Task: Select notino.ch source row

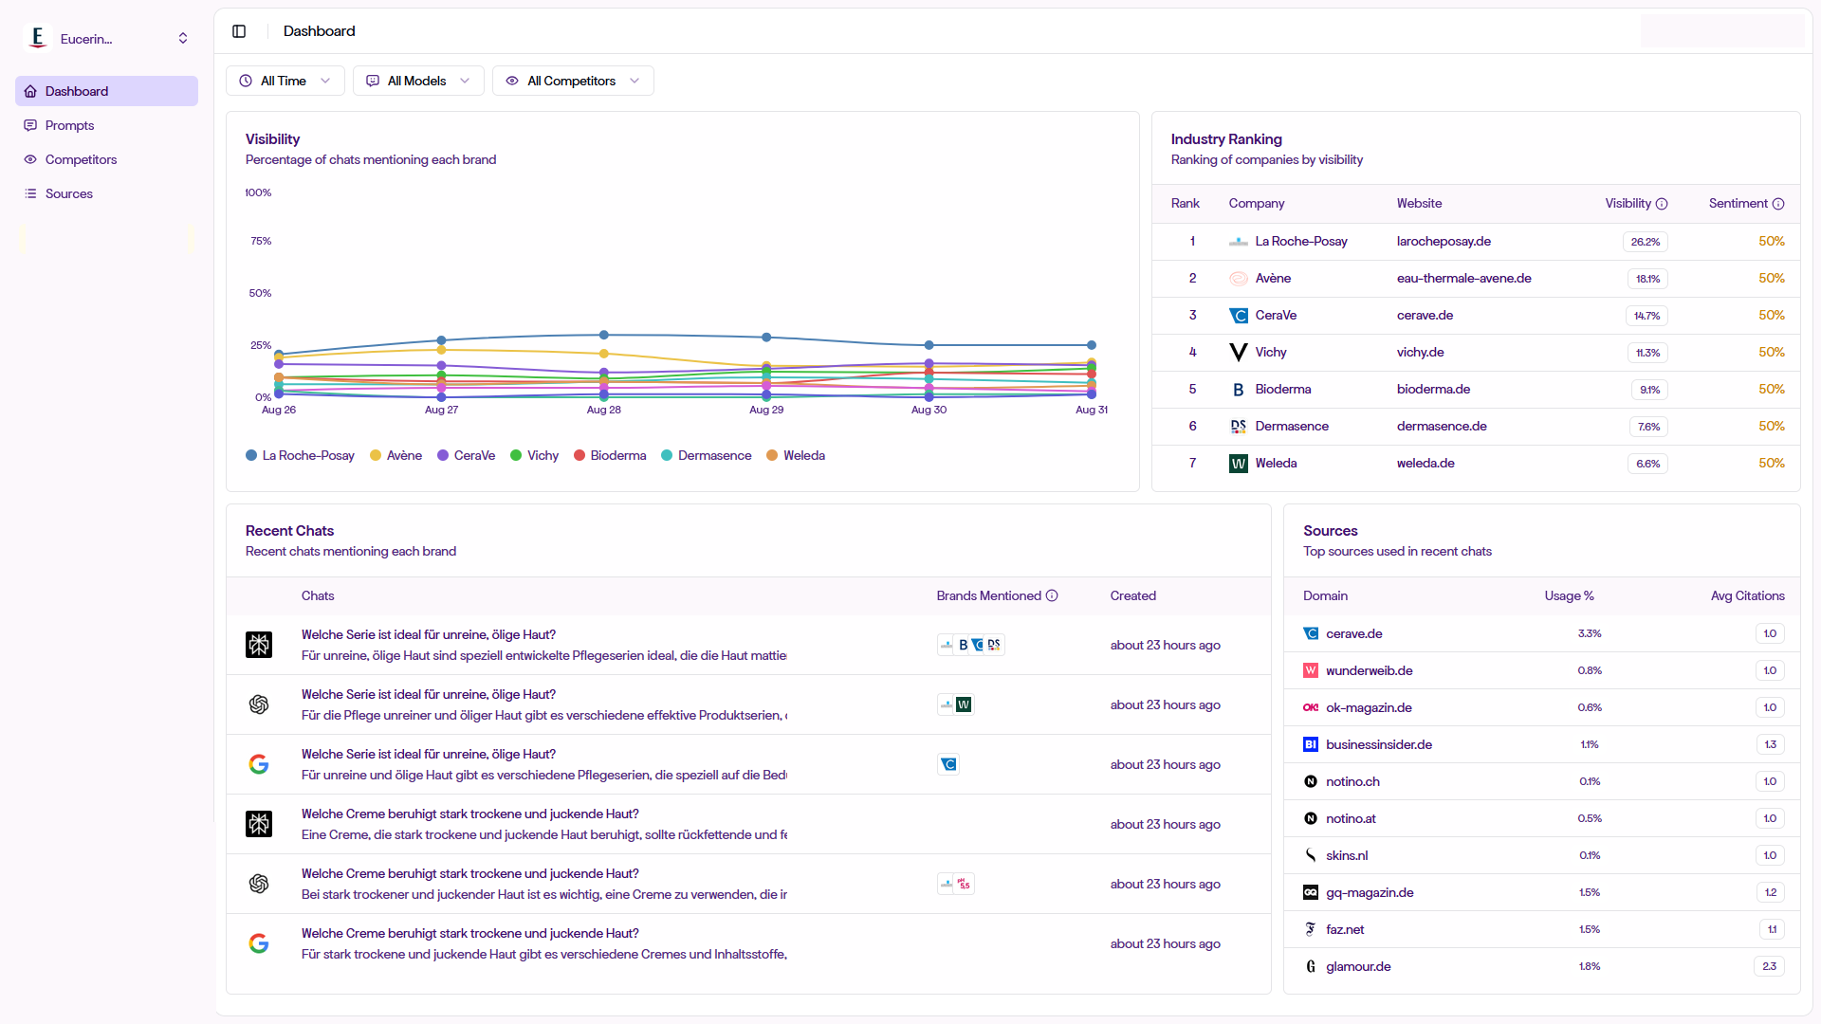Action: (x=1542, y=781)
